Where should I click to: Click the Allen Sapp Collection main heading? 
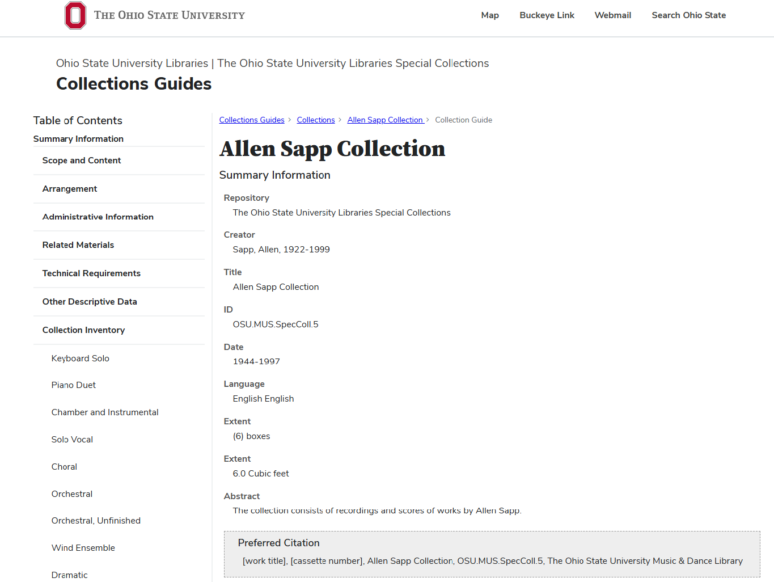[332, 149]
